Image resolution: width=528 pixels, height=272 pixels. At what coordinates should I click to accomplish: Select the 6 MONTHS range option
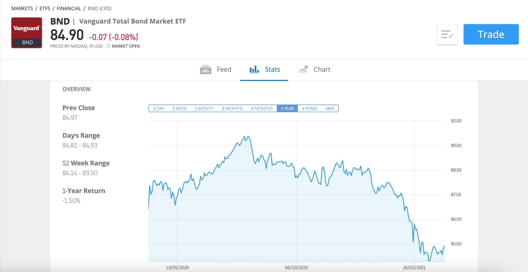click(262, 108)
